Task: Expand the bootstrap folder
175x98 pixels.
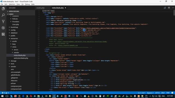Action: coord(14,27)
